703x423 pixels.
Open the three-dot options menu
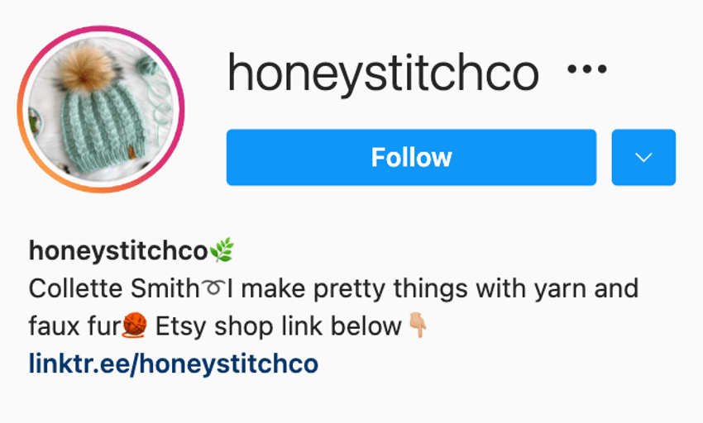coord(587,69)
